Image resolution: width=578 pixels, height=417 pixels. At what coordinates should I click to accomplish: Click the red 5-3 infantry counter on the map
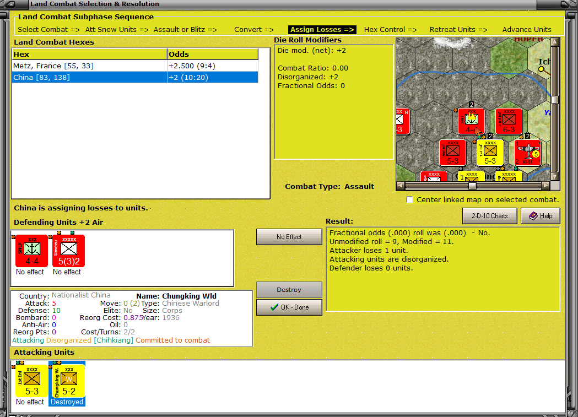(453, 153)
